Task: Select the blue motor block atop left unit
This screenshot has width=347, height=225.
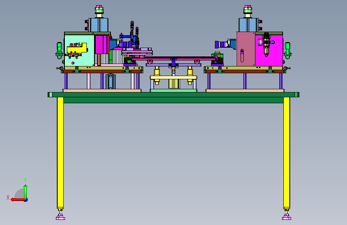Action: 98,25
